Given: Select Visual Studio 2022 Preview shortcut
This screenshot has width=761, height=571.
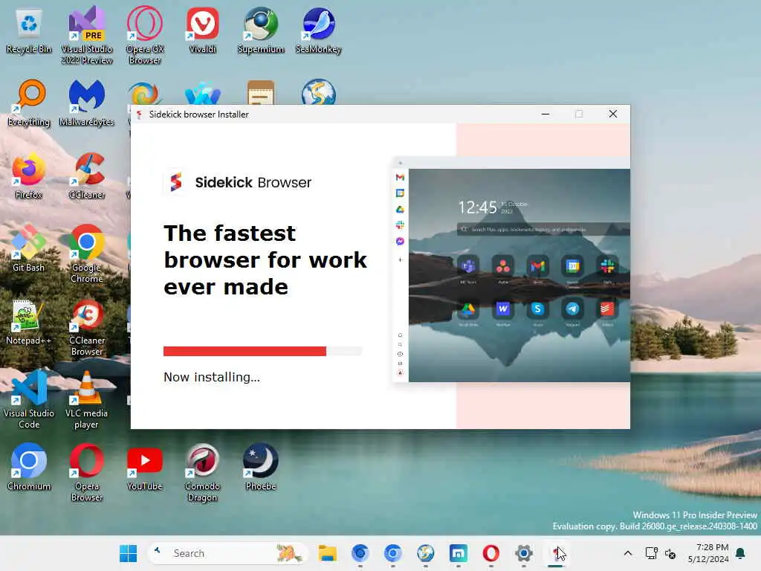Looking at the screenshot, I should 86,36.
